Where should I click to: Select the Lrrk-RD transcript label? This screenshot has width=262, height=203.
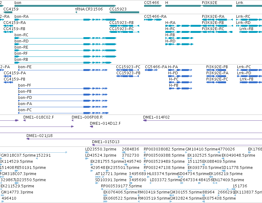[x=243, y=23]
